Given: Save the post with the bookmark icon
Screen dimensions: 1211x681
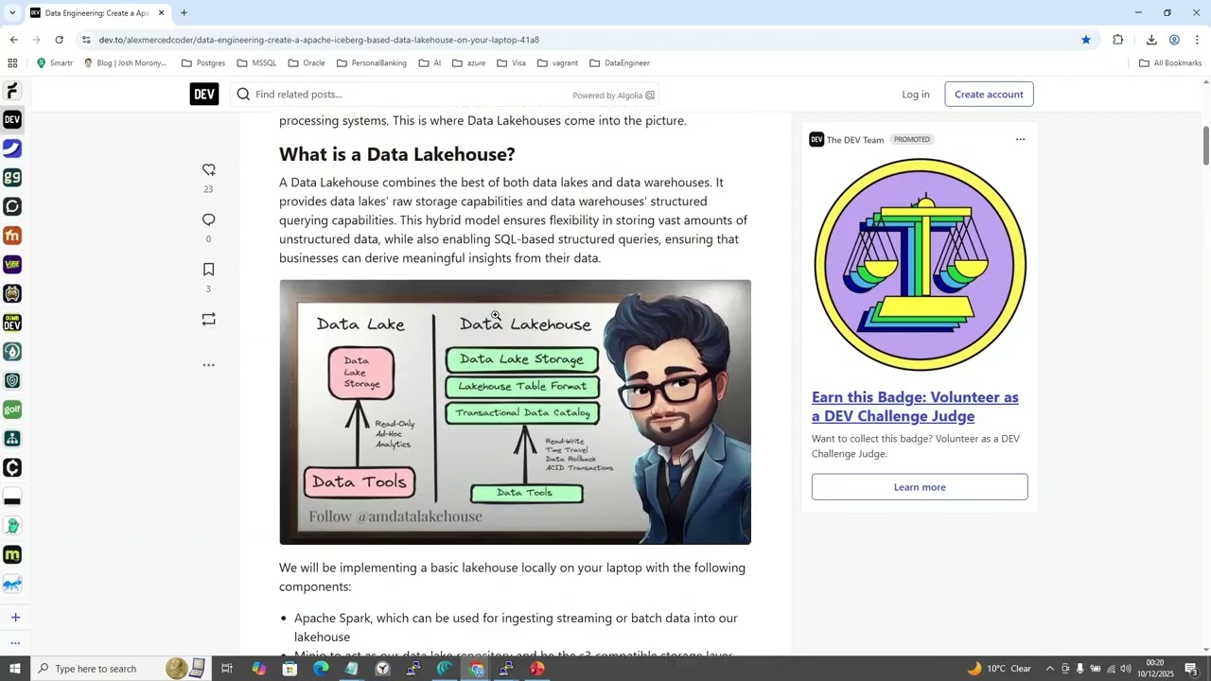Looking at the screenshot, I should pos(208,270).
